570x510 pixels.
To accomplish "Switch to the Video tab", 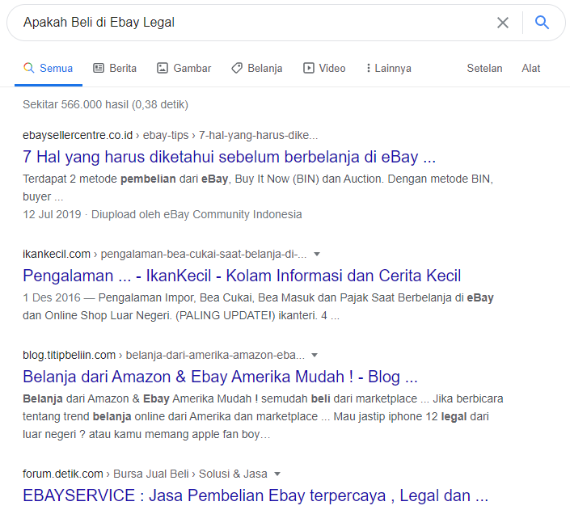I will coord(324,69).
